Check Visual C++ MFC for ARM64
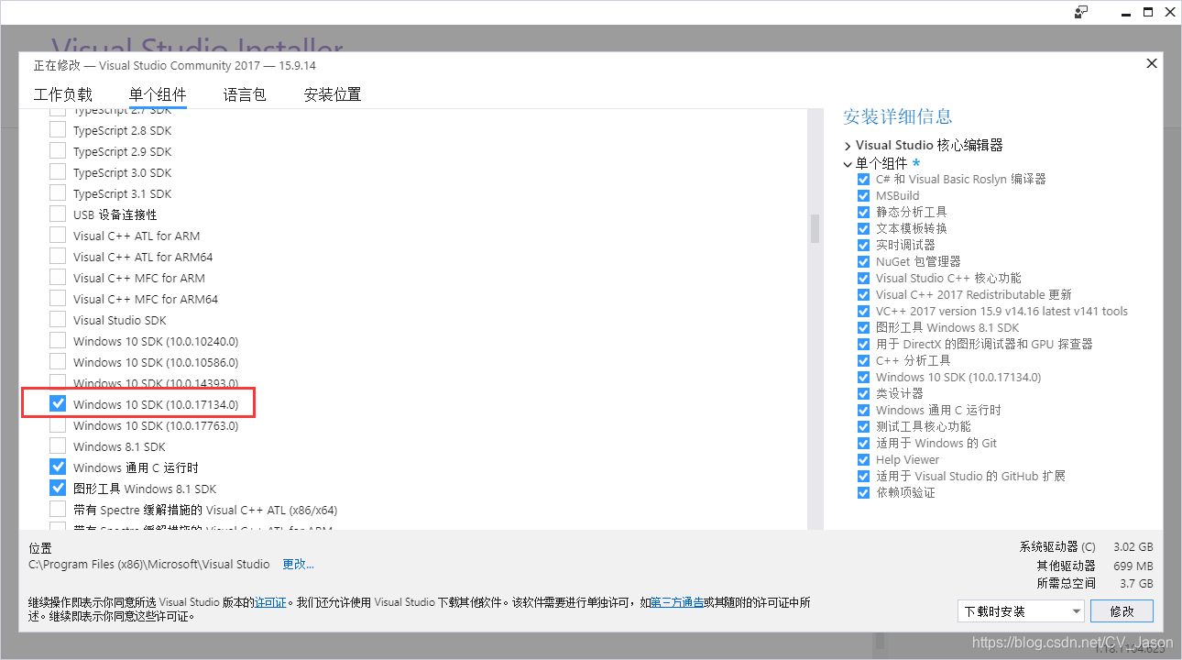The width and height of the screenshot is (1182, 660). [x=58, y=299]
